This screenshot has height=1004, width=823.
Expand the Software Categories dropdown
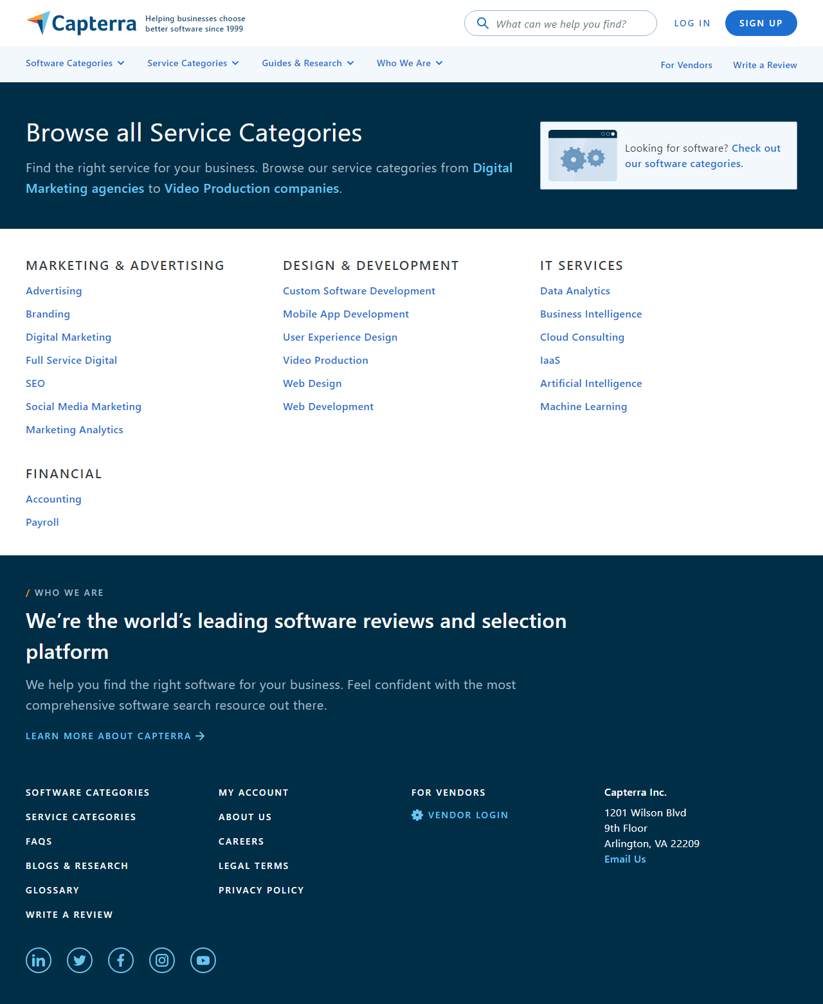coord(75,63)
